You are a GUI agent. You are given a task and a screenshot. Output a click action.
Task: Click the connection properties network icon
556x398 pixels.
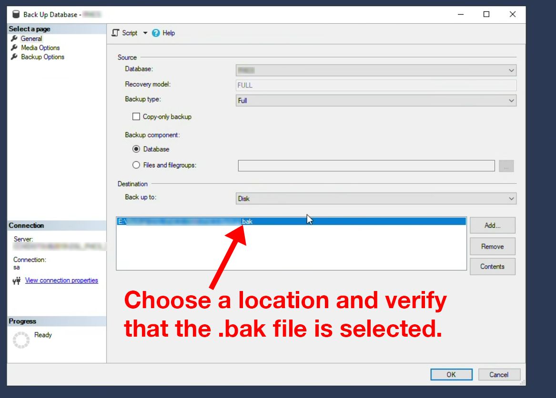[17, 281]
